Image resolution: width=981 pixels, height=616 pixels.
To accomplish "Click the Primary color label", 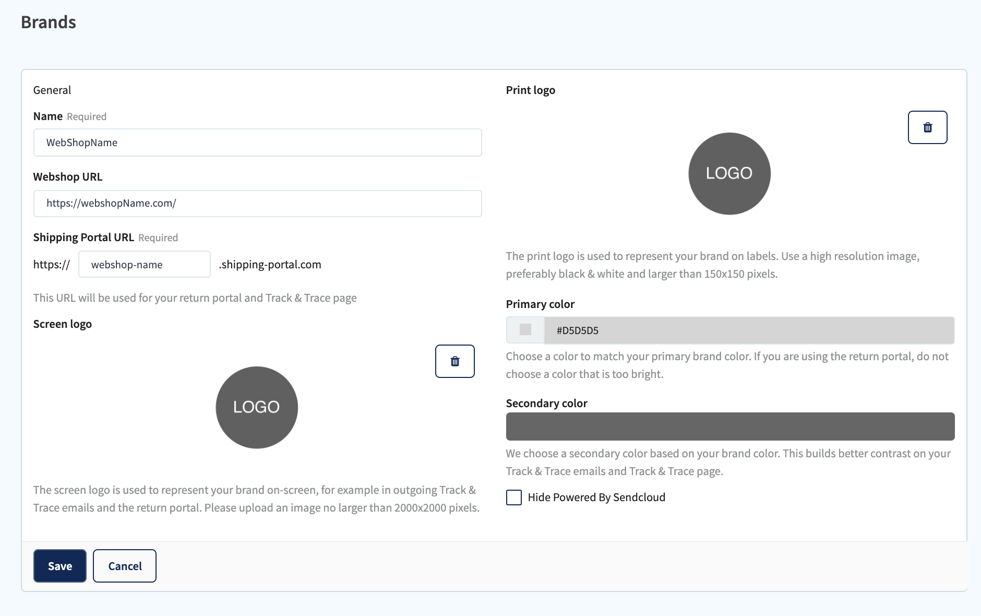I will click(x=540, y=304).
